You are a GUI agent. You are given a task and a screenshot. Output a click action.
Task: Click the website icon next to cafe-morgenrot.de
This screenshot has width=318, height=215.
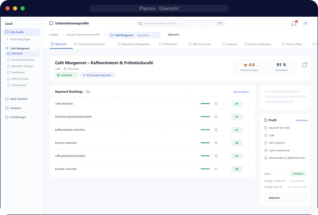pyautogui.click(x=266, y=150)
